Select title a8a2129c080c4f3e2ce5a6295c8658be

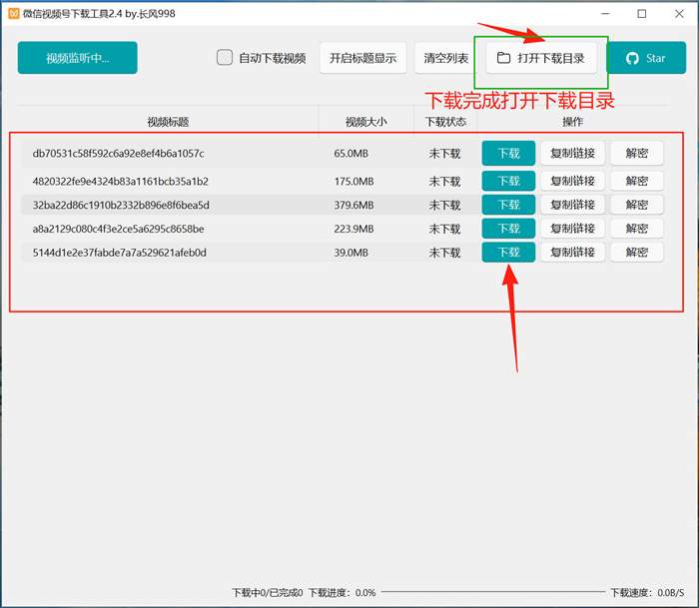click(x=118, y=229)
